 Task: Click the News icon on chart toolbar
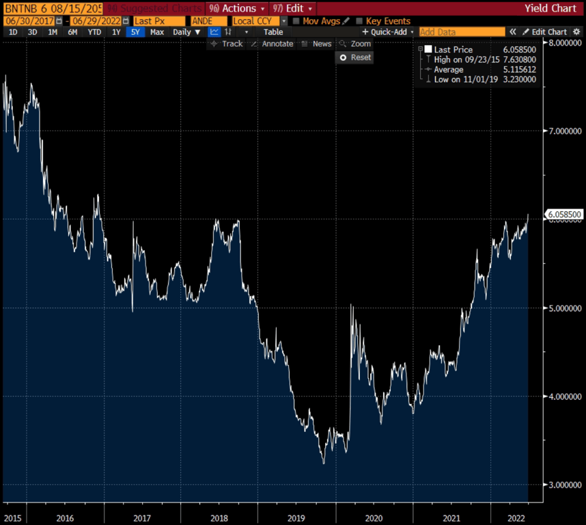[x=305, y=44]
